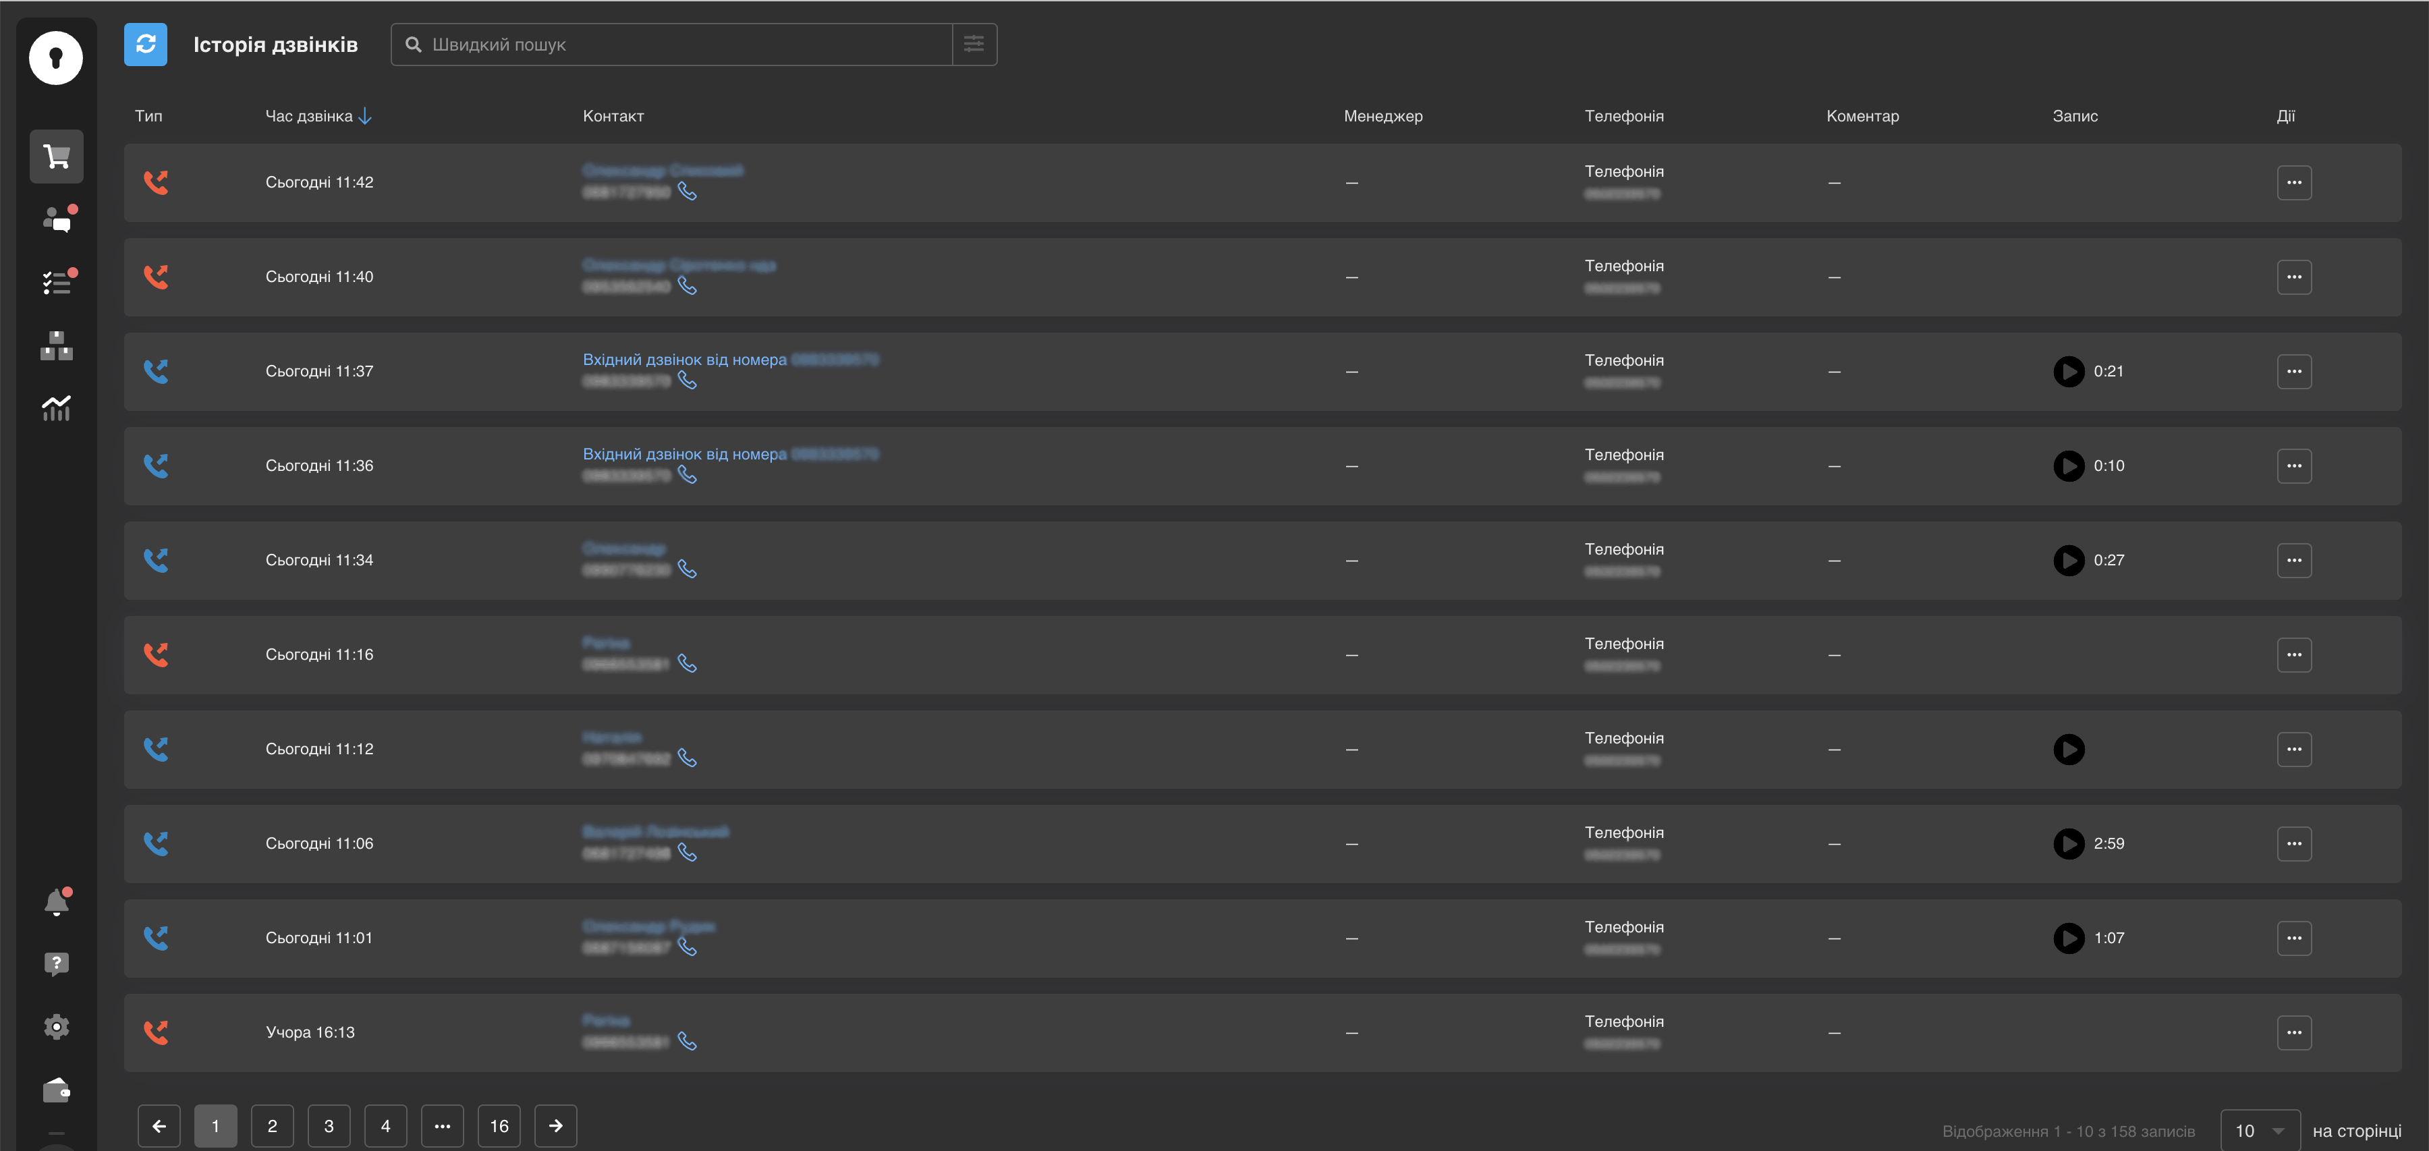Click the next page arrow button
2429x1151 pixels.
(555, 1125)
